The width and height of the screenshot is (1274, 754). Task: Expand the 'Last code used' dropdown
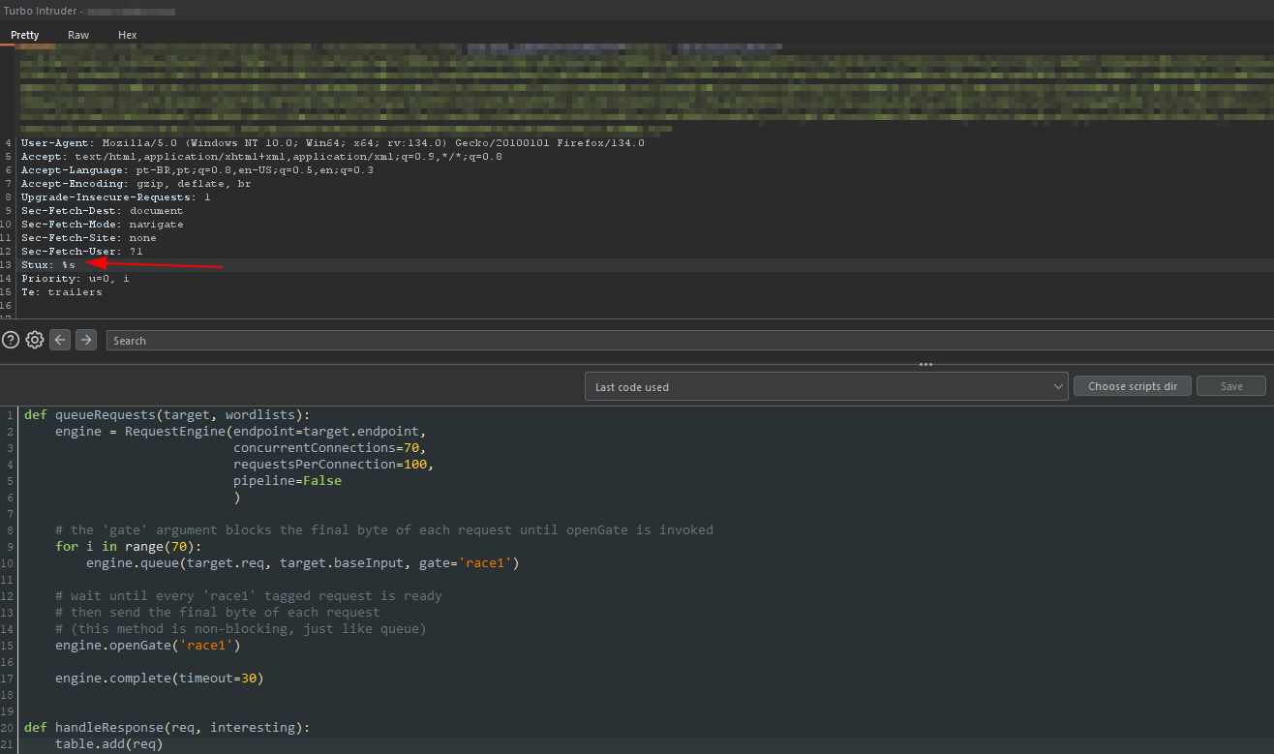pos(826,387)
